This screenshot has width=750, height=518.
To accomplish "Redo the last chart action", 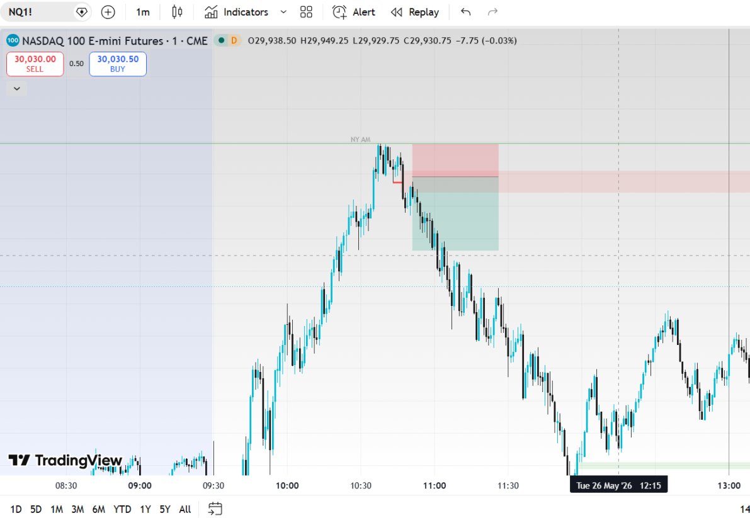I will tap(492, 12).
